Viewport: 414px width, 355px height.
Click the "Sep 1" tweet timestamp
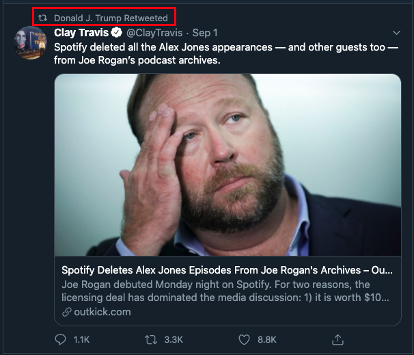pyautogui.click(x=205, y=33)
